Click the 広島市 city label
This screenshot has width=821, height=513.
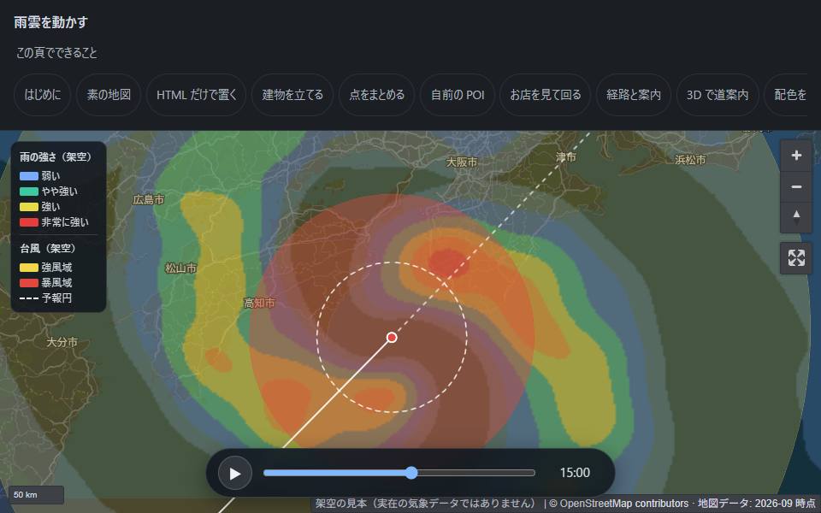[149, 199]
